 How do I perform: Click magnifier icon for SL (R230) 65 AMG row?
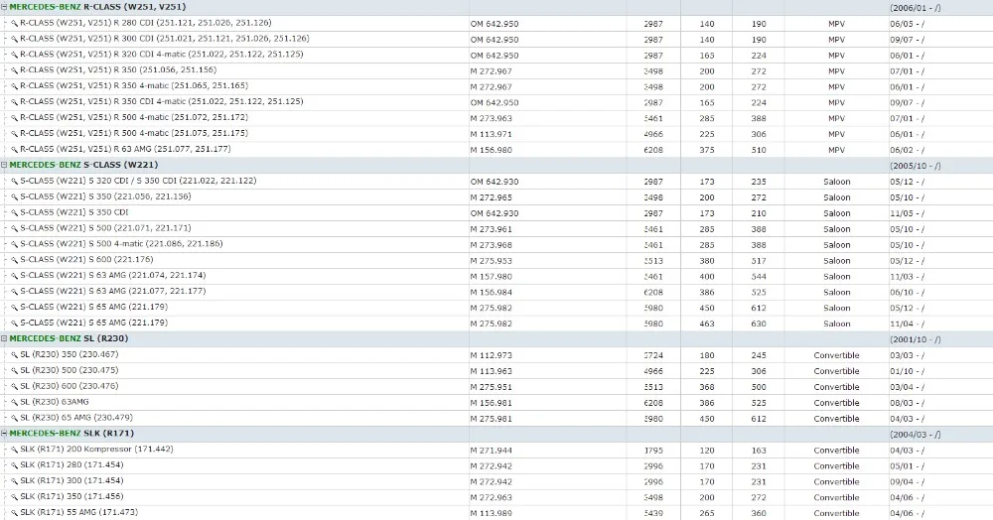[x=14, y=419]
